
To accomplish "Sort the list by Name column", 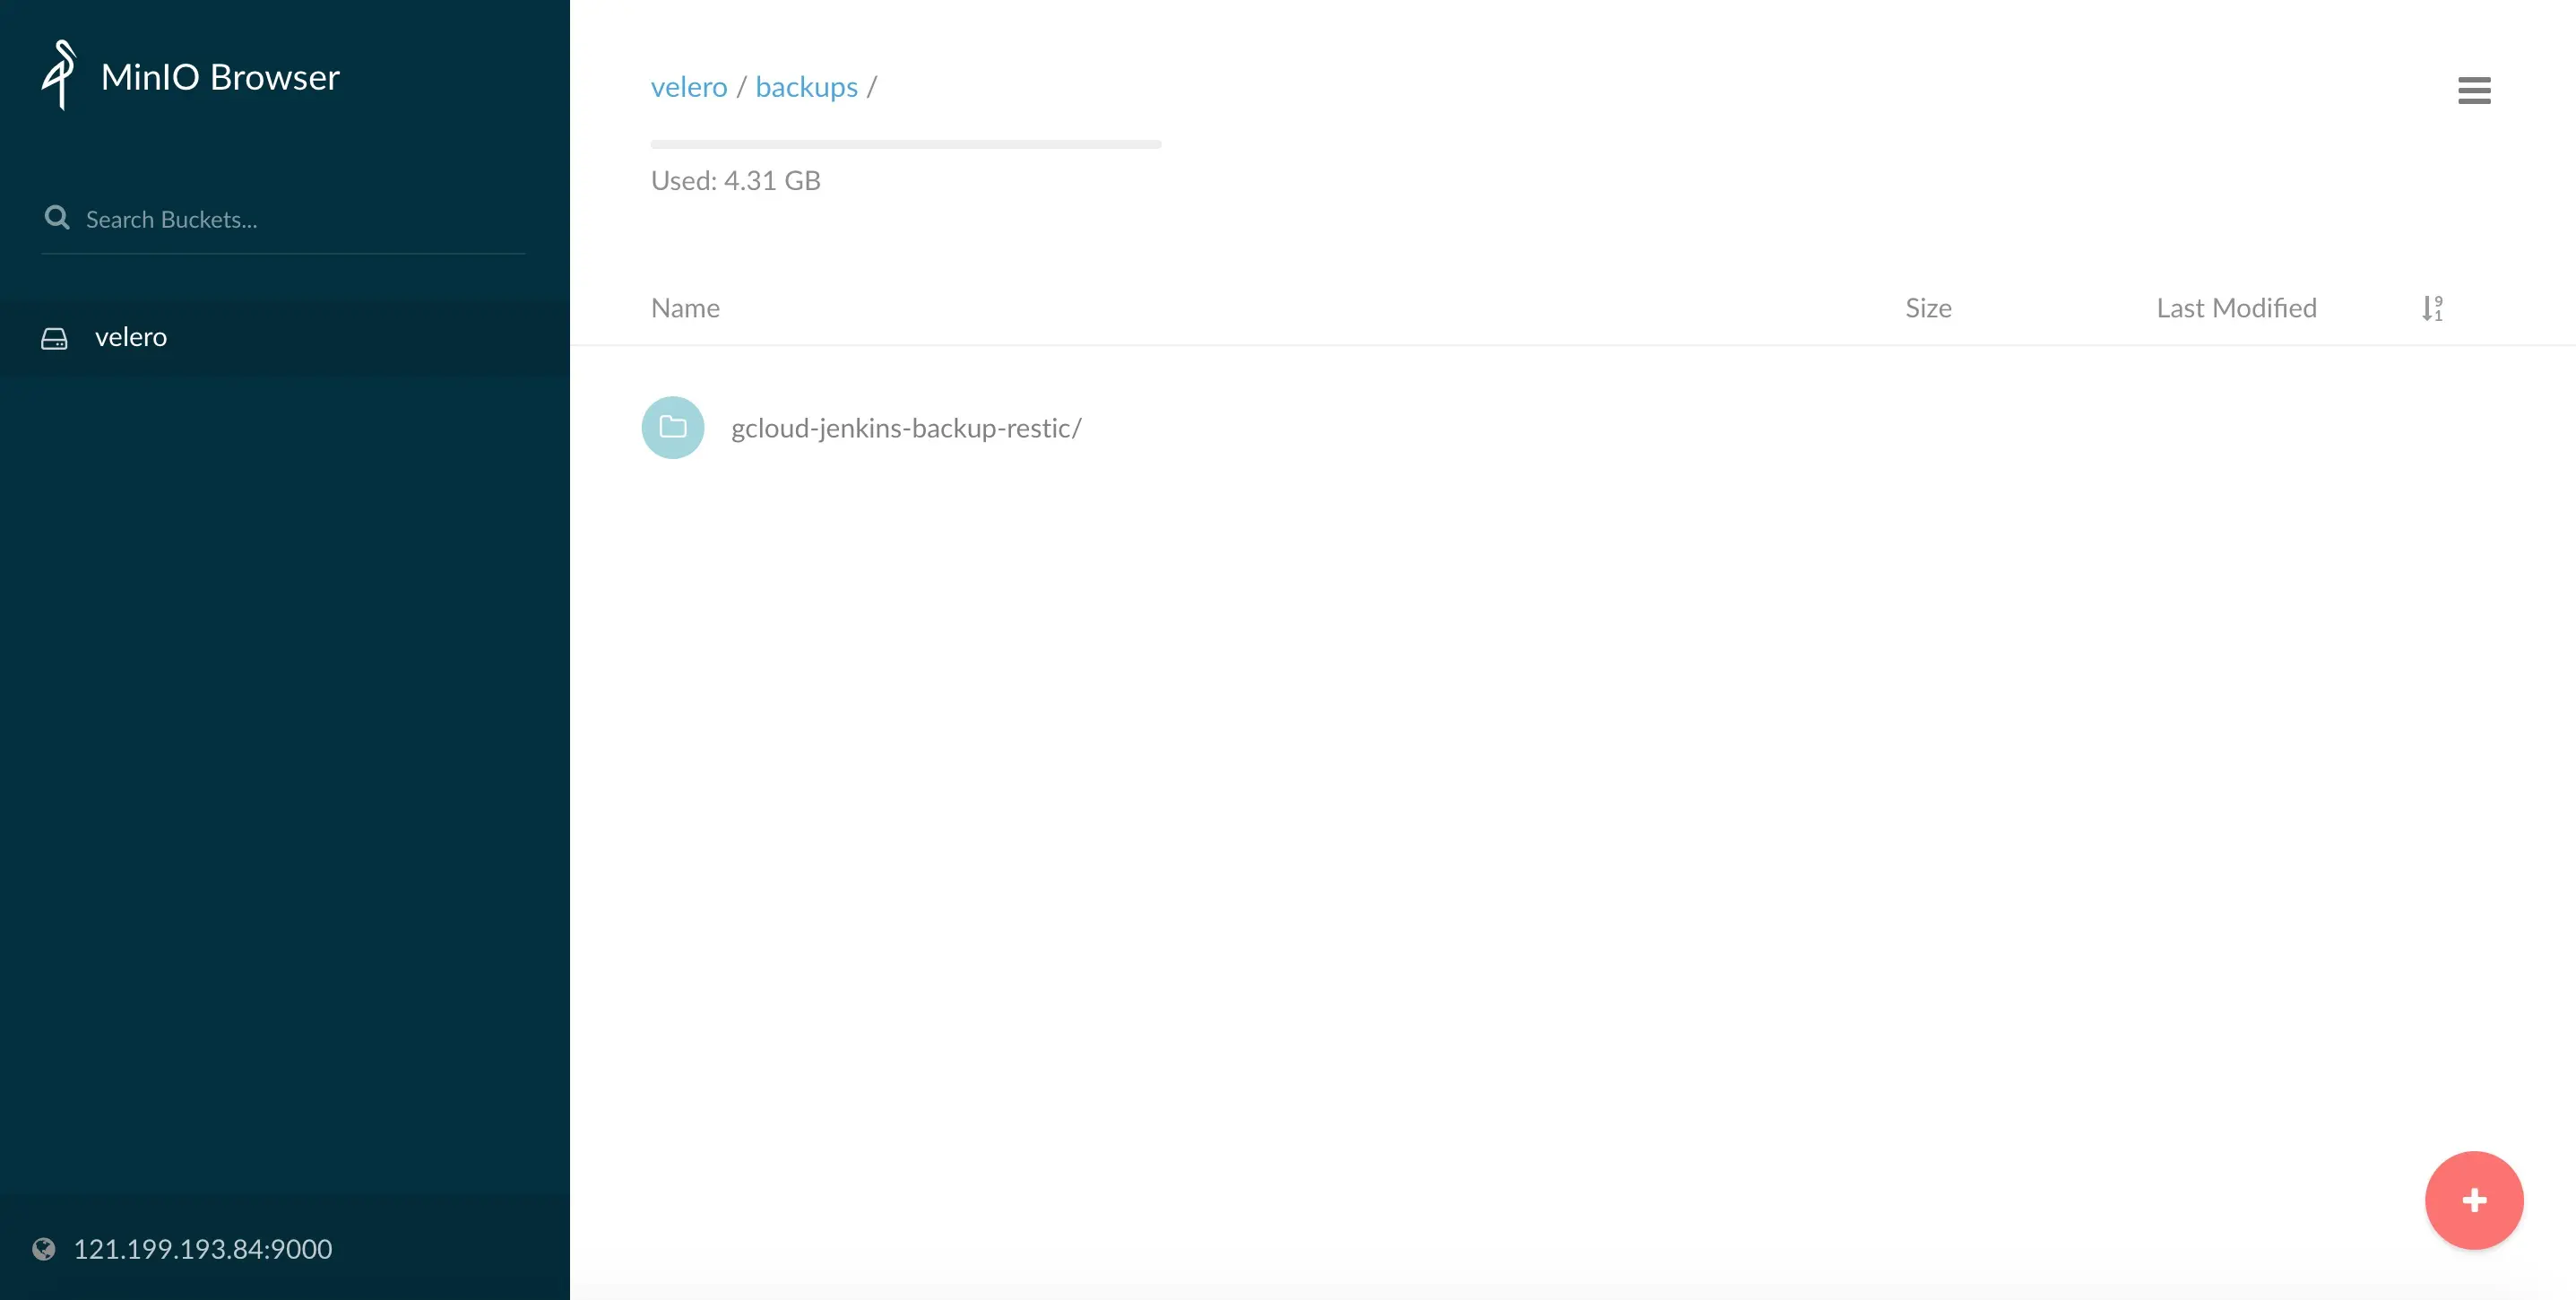I will (x=685, y=308).
